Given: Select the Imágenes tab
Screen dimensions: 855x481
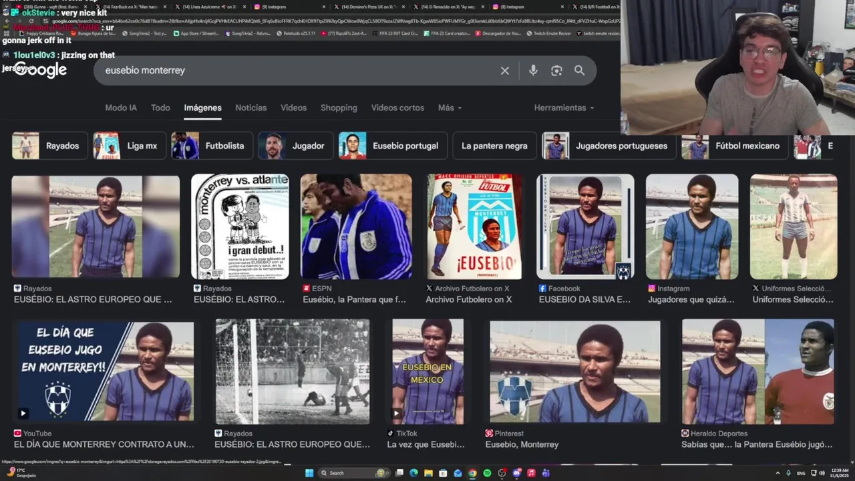Looking at the screenshot, I should [203, 108].
